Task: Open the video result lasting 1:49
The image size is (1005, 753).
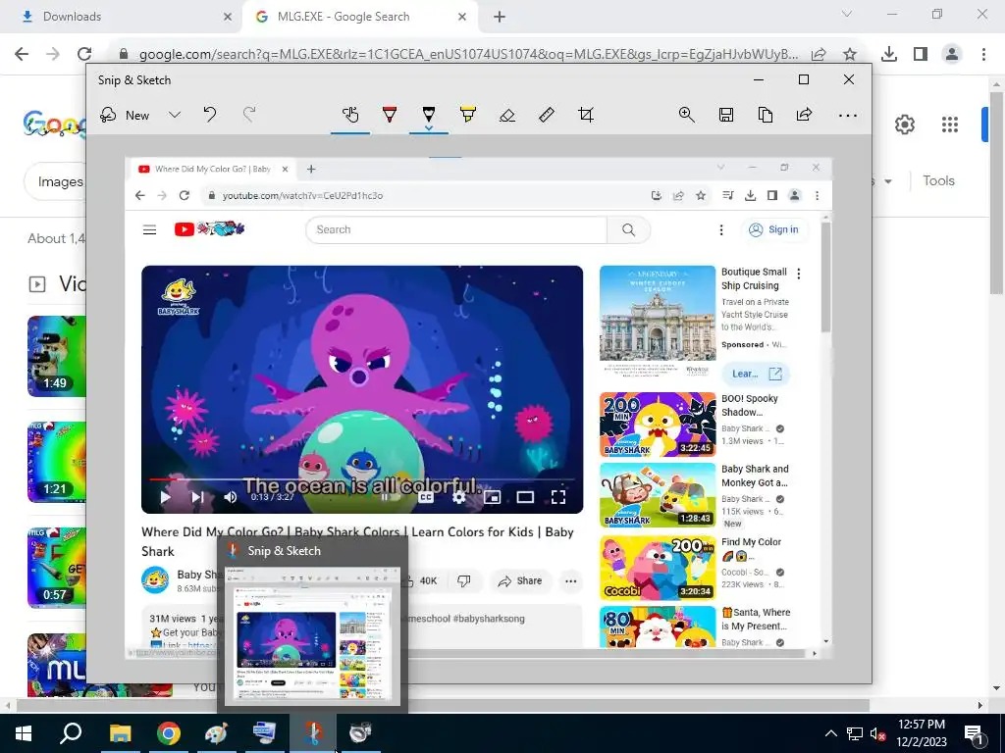Action: pos(56,357)
